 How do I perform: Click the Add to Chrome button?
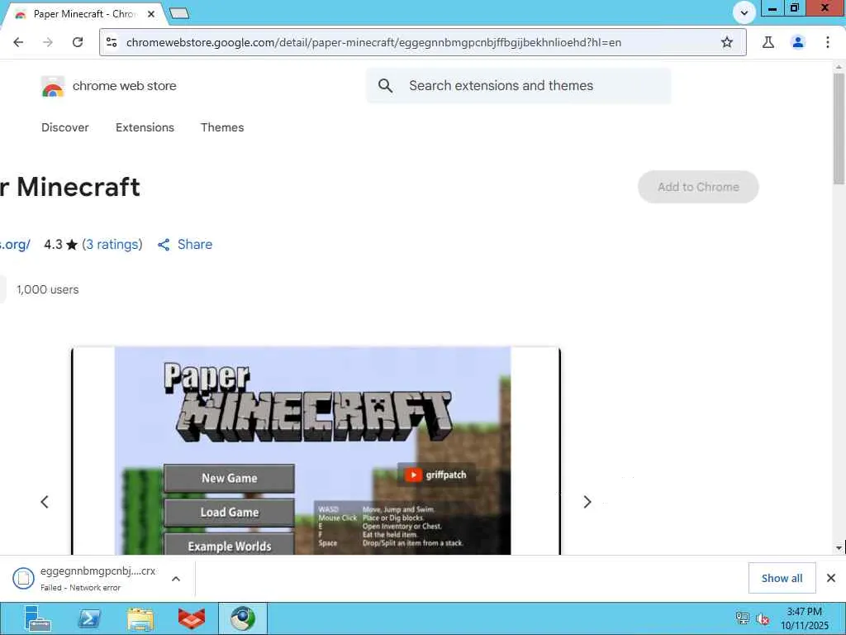coord(698,187)
